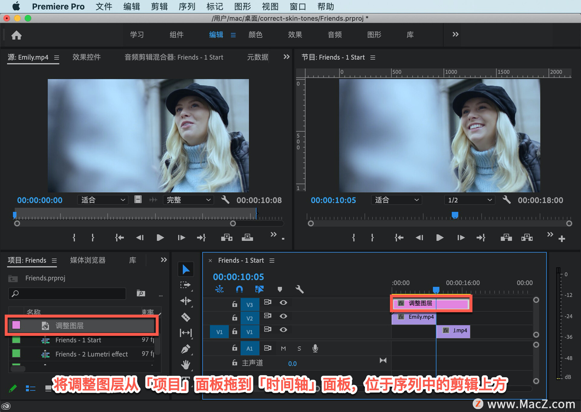The height and width of the screenshot is (412, 581).
Task: Select the Pen tool
Action: click(186, 349)
